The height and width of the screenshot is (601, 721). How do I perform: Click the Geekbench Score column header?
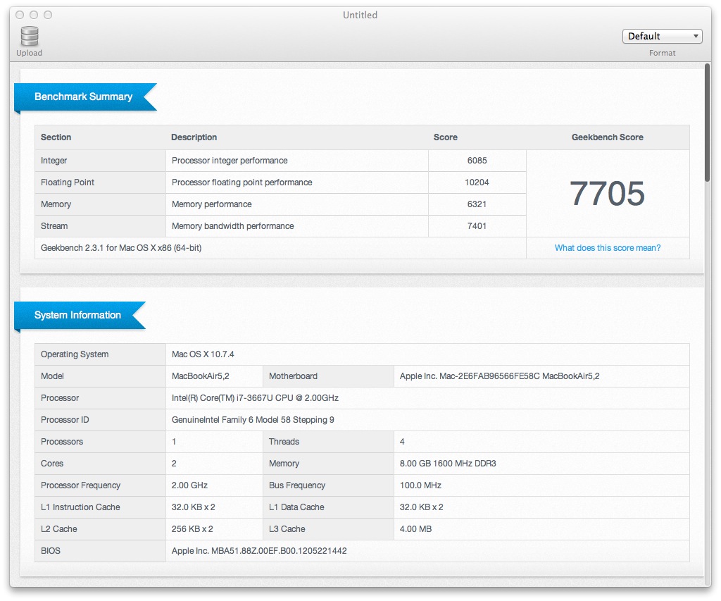coord(607,137)
